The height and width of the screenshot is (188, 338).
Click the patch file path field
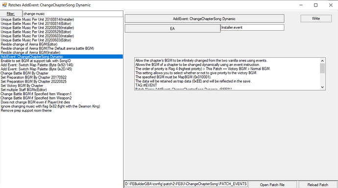[x=186, y=184]
